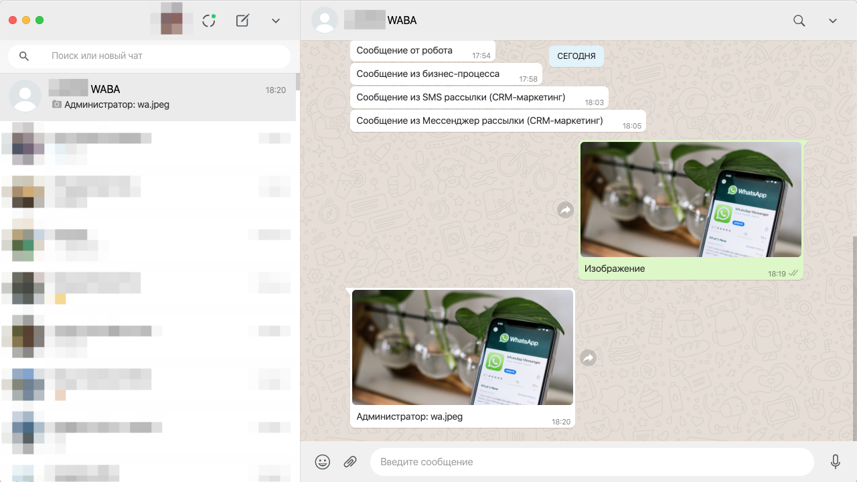The height and width of the screenshot is (482, 857).
Task: Record a voice message
Action: (x=836, y=461)
